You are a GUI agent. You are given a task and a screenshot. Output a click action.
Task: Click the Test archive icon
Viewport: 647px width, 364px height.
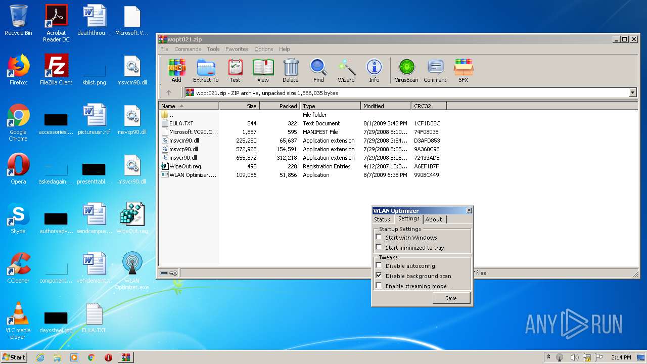235,70
